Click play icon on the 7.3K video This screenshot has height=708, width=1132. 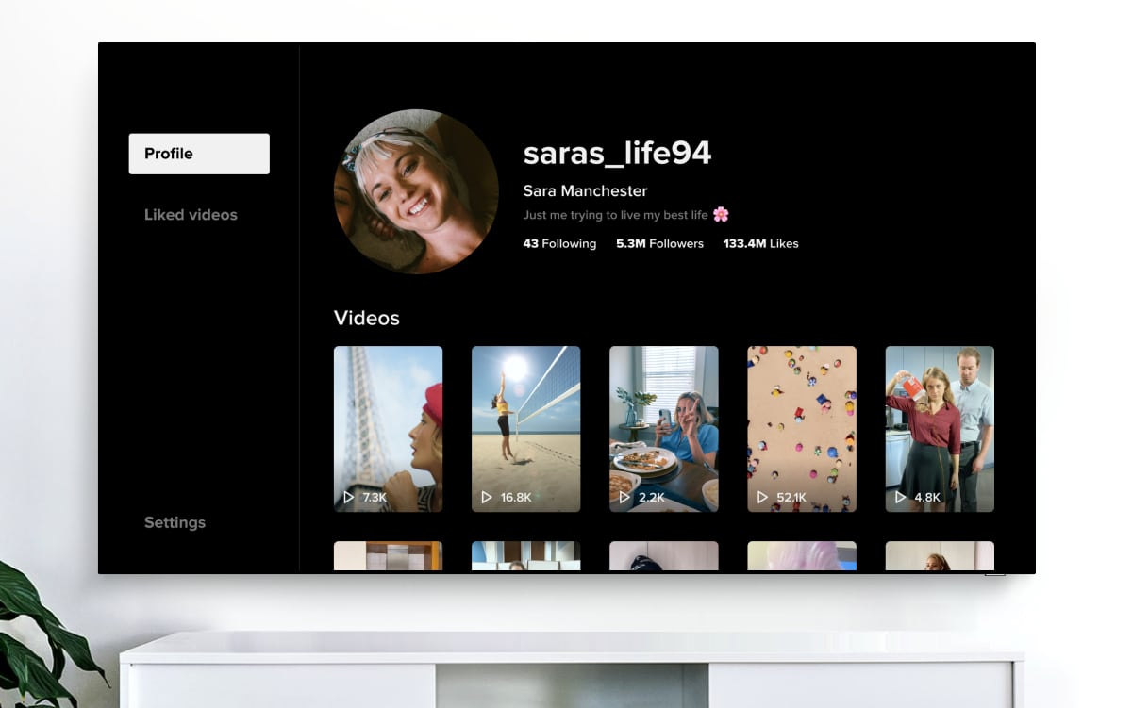[x=348, y=497]
